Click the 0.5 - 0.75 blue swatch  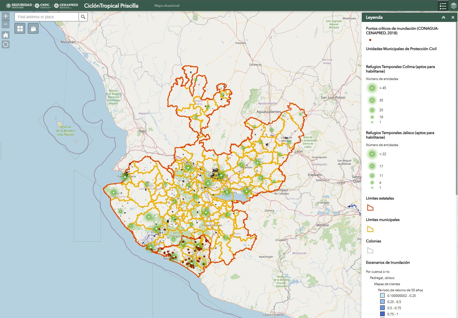tap(383, 308)
